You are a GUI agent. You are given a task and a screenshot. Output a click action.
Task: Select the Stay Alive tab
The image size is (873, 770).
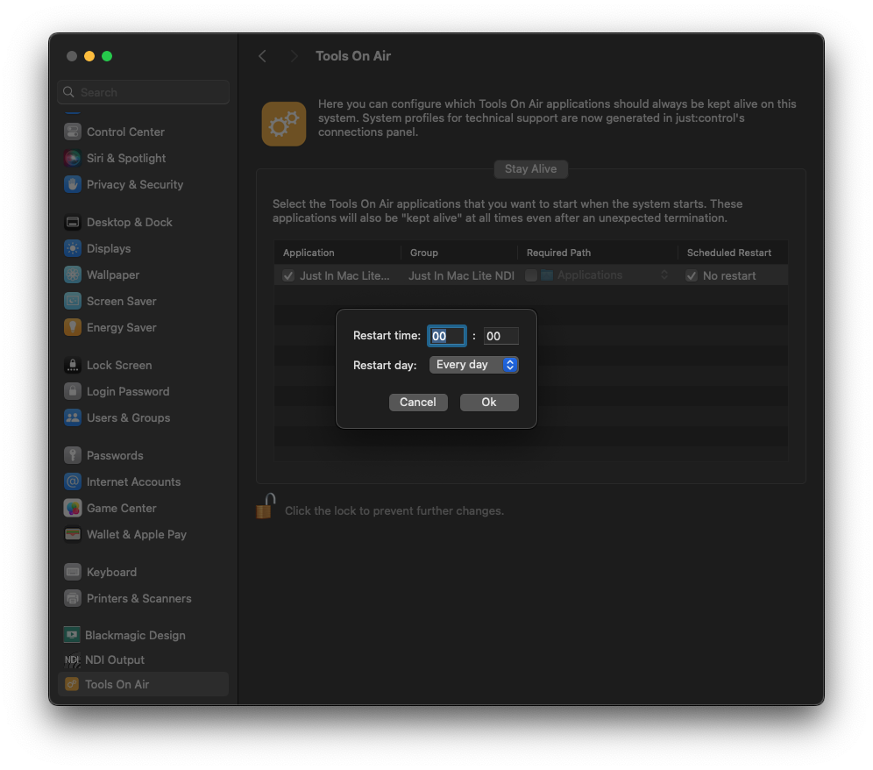pos(530,168)
